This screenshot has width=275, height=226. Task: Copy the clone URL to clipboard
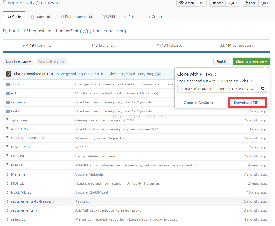click(x=262, y=89)
